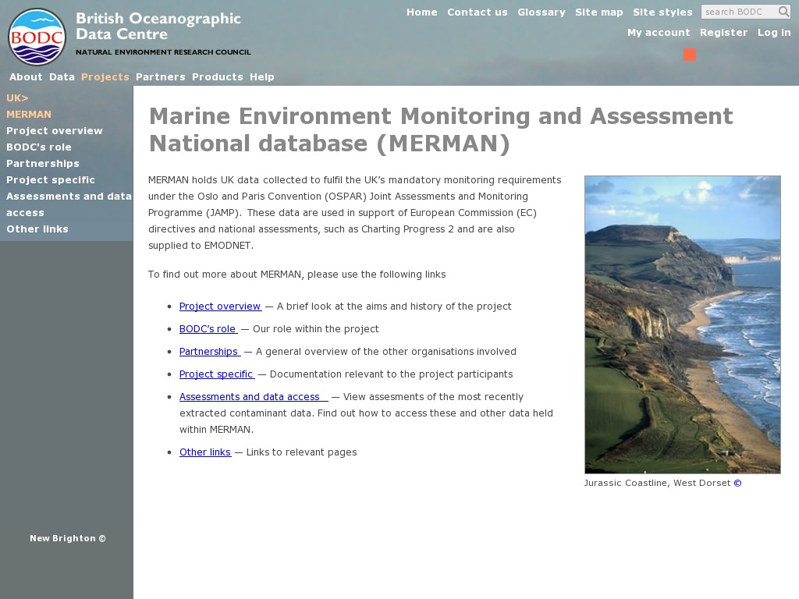Open Other links in the sidebar
This screenshot has width=799, height=599.
37,229
